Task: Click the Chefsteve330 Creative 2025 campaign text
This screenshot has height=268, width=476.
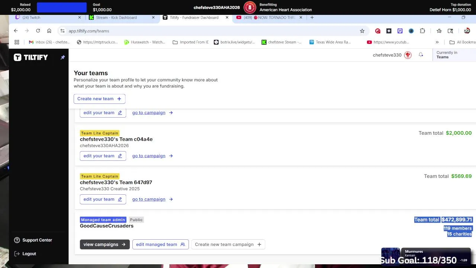Action: coord(110,189)
